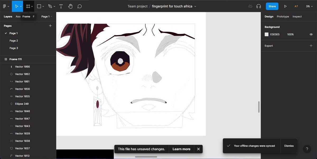This screenshot has height=159, width=317.
Task: Open the background color swatch picker
Action: point(267,34)
